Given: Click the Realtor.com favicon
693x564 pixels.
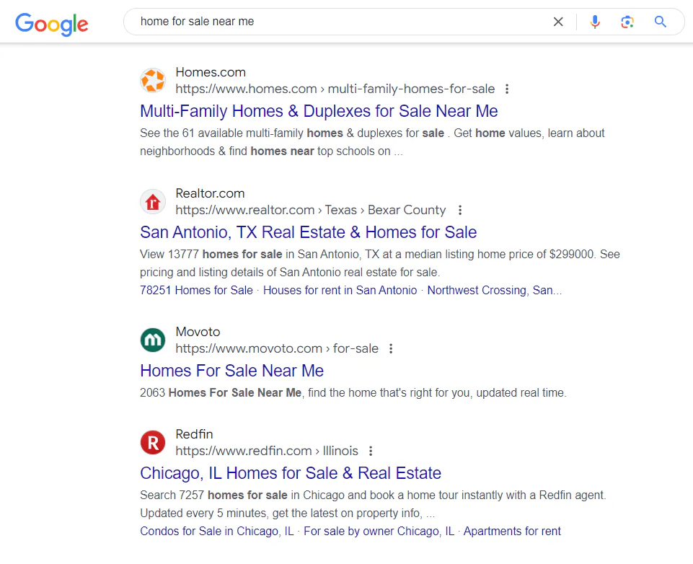Looking at the screenshot, I should [x=153, y=201].
